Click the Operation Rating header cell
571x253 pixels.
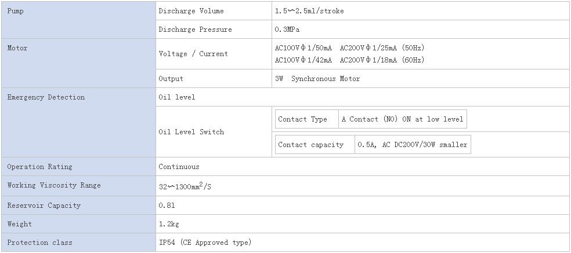pos(79,167)
